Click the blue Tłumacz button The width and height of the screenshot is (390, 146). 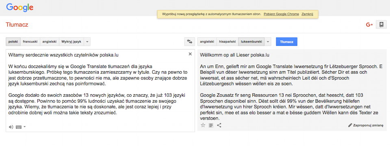(286, 42)
